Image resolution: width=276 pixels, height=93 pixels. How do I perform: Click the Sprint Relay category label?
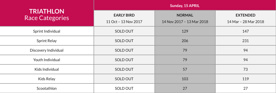coord(47,41)
